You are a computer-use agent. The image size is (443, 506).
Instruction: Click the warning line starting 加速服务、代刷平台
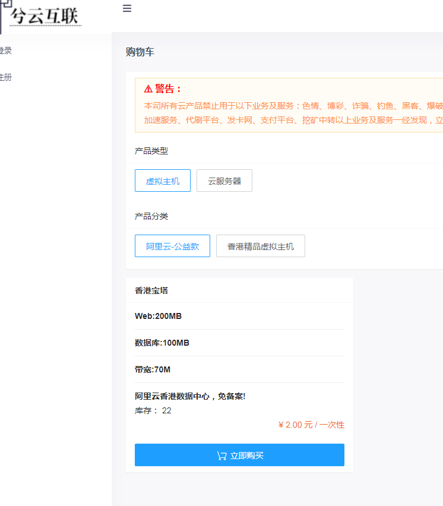(x=293, y=120)
